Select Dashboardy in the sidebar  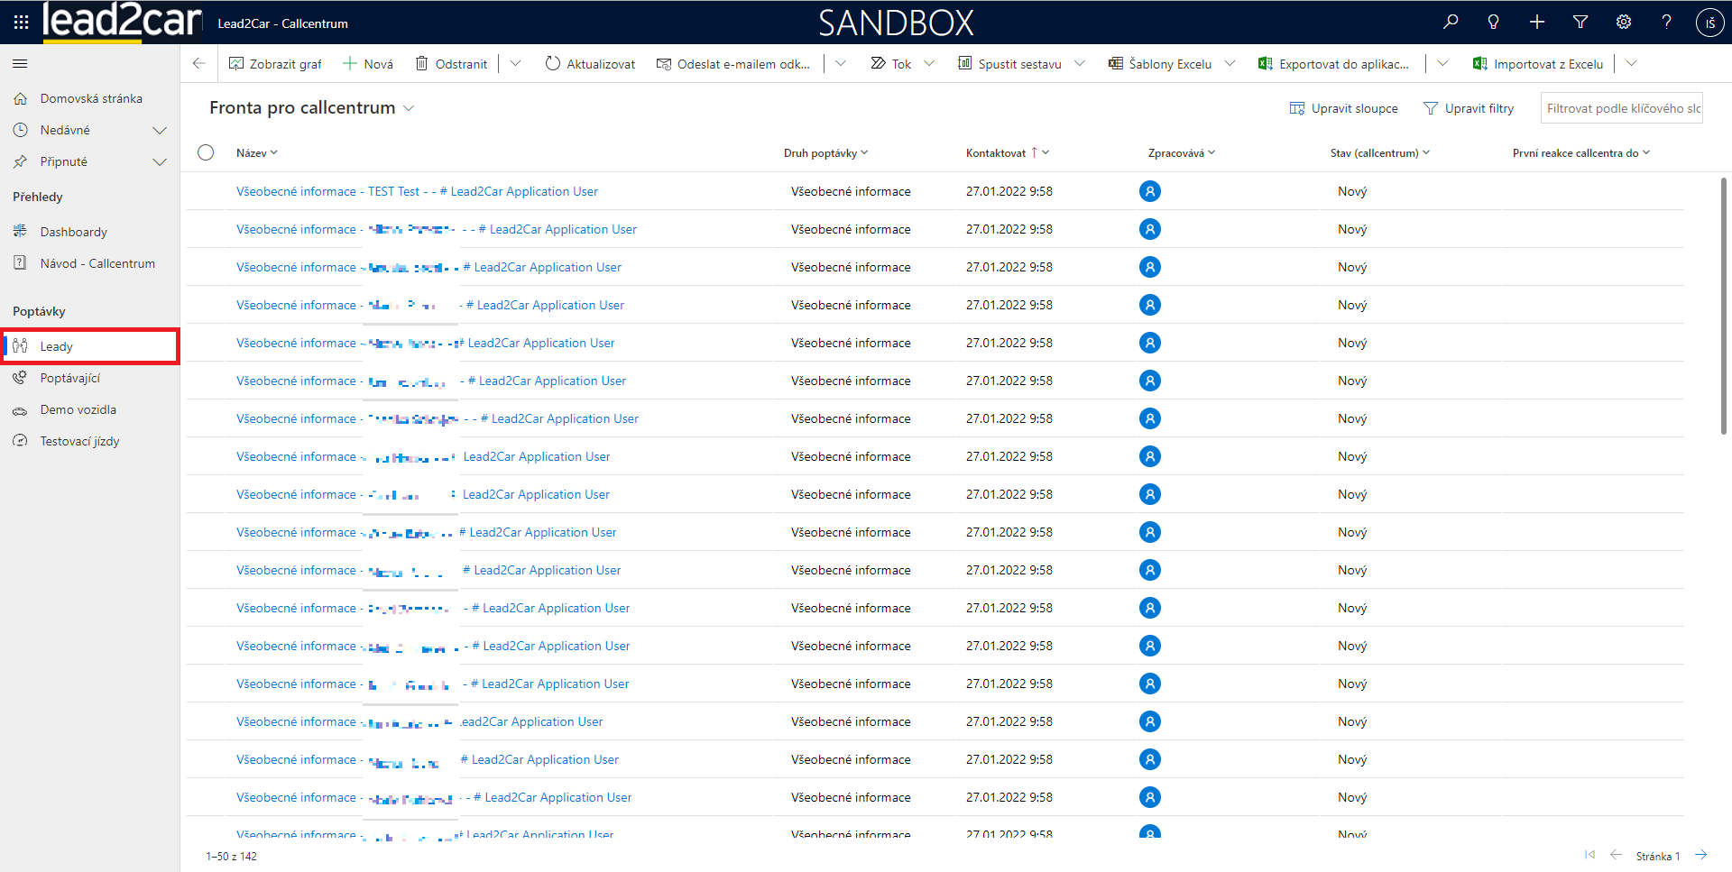(73, 232)
